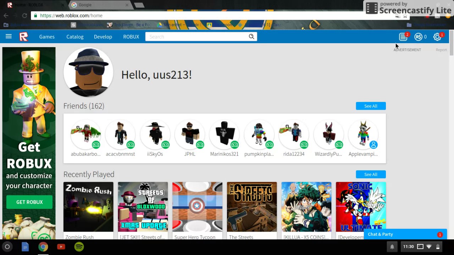
Task: Reload the page with refresh icon
Action: [x=24, y=16]
